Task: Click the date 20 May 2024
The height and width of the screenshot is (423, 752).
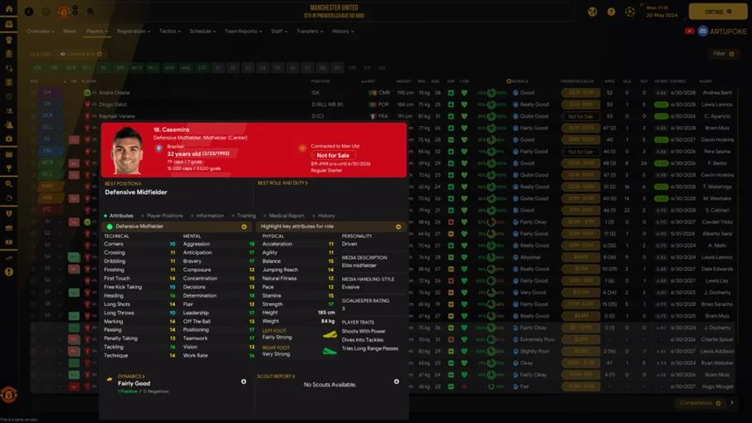Action: point(662,15)
